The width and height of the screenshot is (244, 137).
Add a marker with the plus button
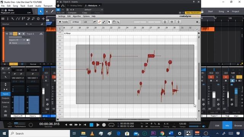coord(26,24)
